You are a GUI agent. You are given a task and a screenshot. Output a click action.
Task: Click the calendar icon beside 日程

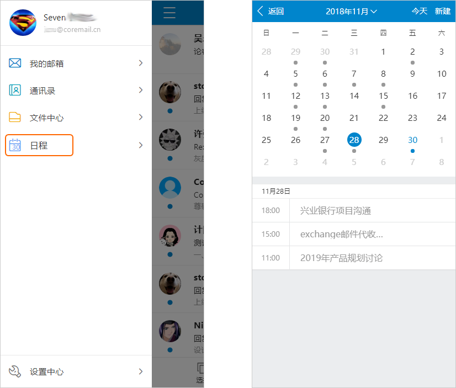pyautogui.click(x=15, y=145)
